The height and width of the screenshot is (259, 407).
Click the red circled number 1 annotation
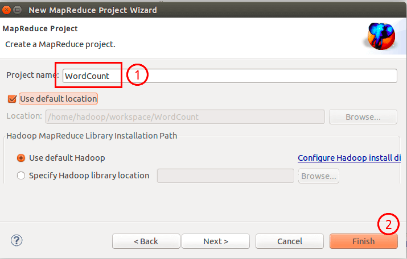137,75
